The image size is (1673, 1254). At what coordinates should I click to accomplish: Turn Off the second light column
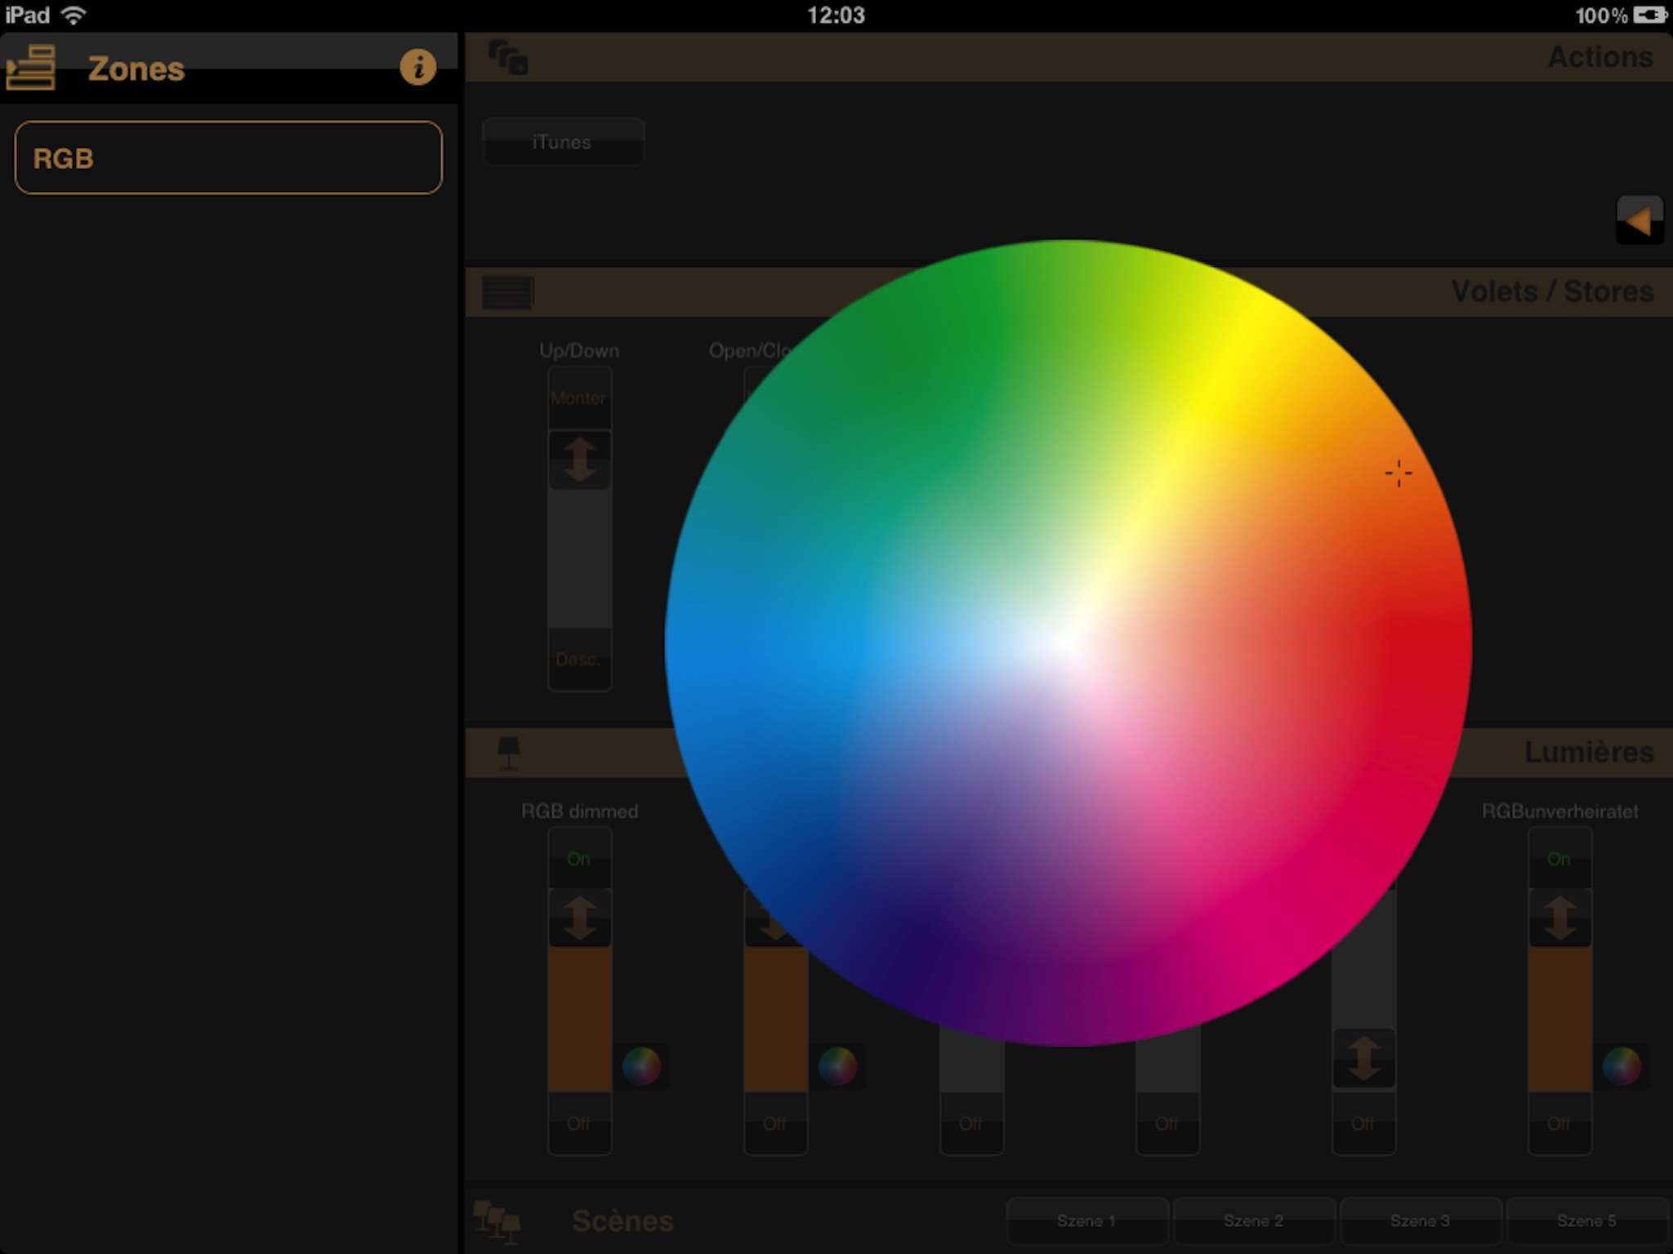point(775,1123)
